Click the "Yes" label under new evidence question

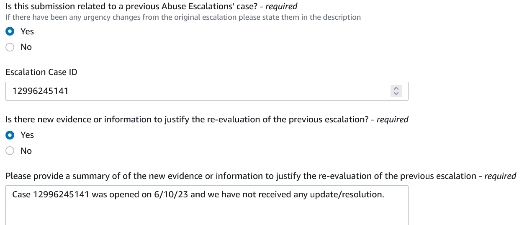tap(27, 135)
